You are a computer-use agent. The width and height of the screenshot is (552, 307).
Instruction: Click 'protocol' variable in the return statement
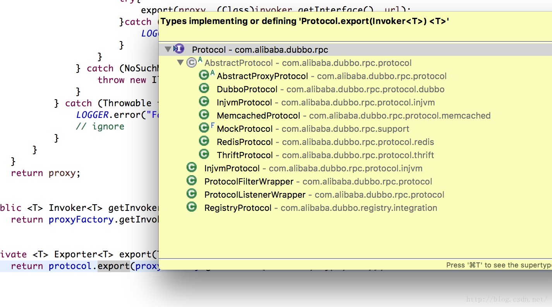[70, 266]
